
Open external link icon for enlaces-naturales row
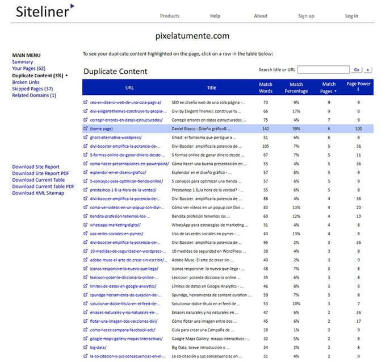coord(85,312)
